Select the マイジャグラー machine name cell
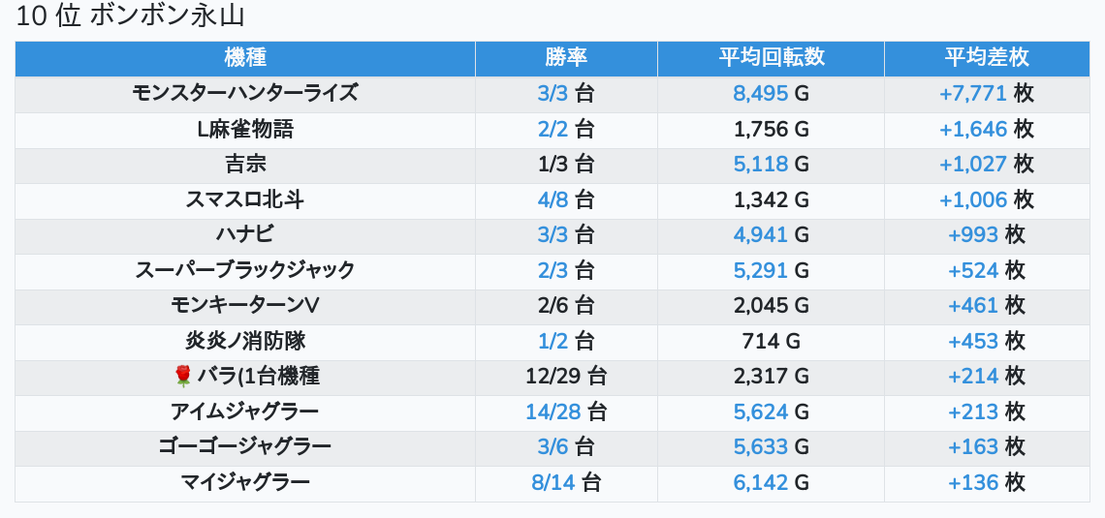This screenshot has height=518, width=1105. [x=245, y=483]
